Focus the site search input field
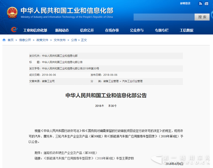Image resolution: width=213 pixels, height=168 pixels. click(x=164, y=17)
